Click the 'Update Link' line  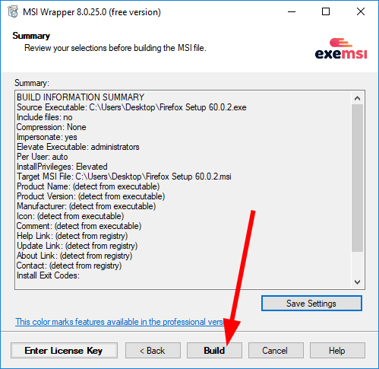click(77, 246)
